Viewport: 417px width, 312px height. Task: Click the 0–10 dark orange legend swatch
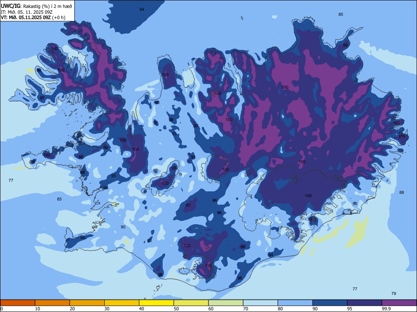18,303
